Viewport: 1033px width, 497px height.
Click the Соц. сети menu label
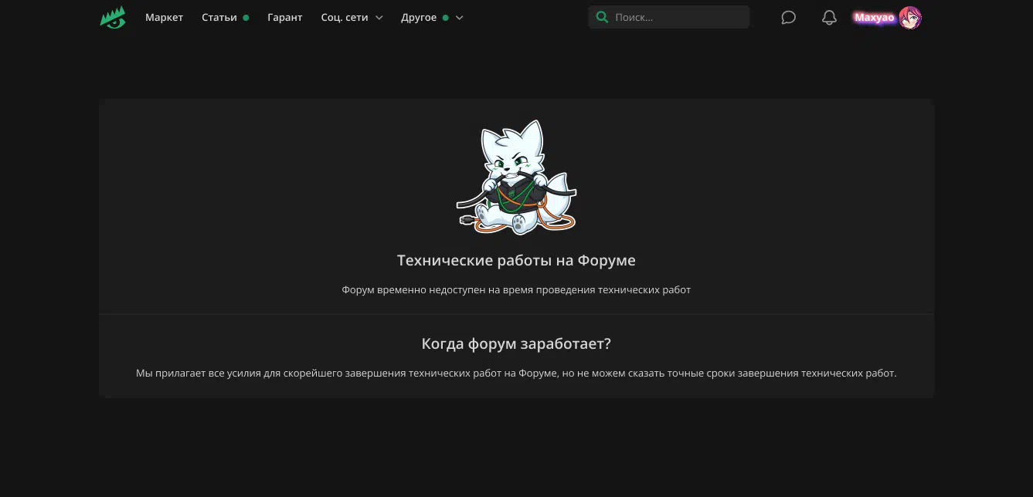click(344, 17)
